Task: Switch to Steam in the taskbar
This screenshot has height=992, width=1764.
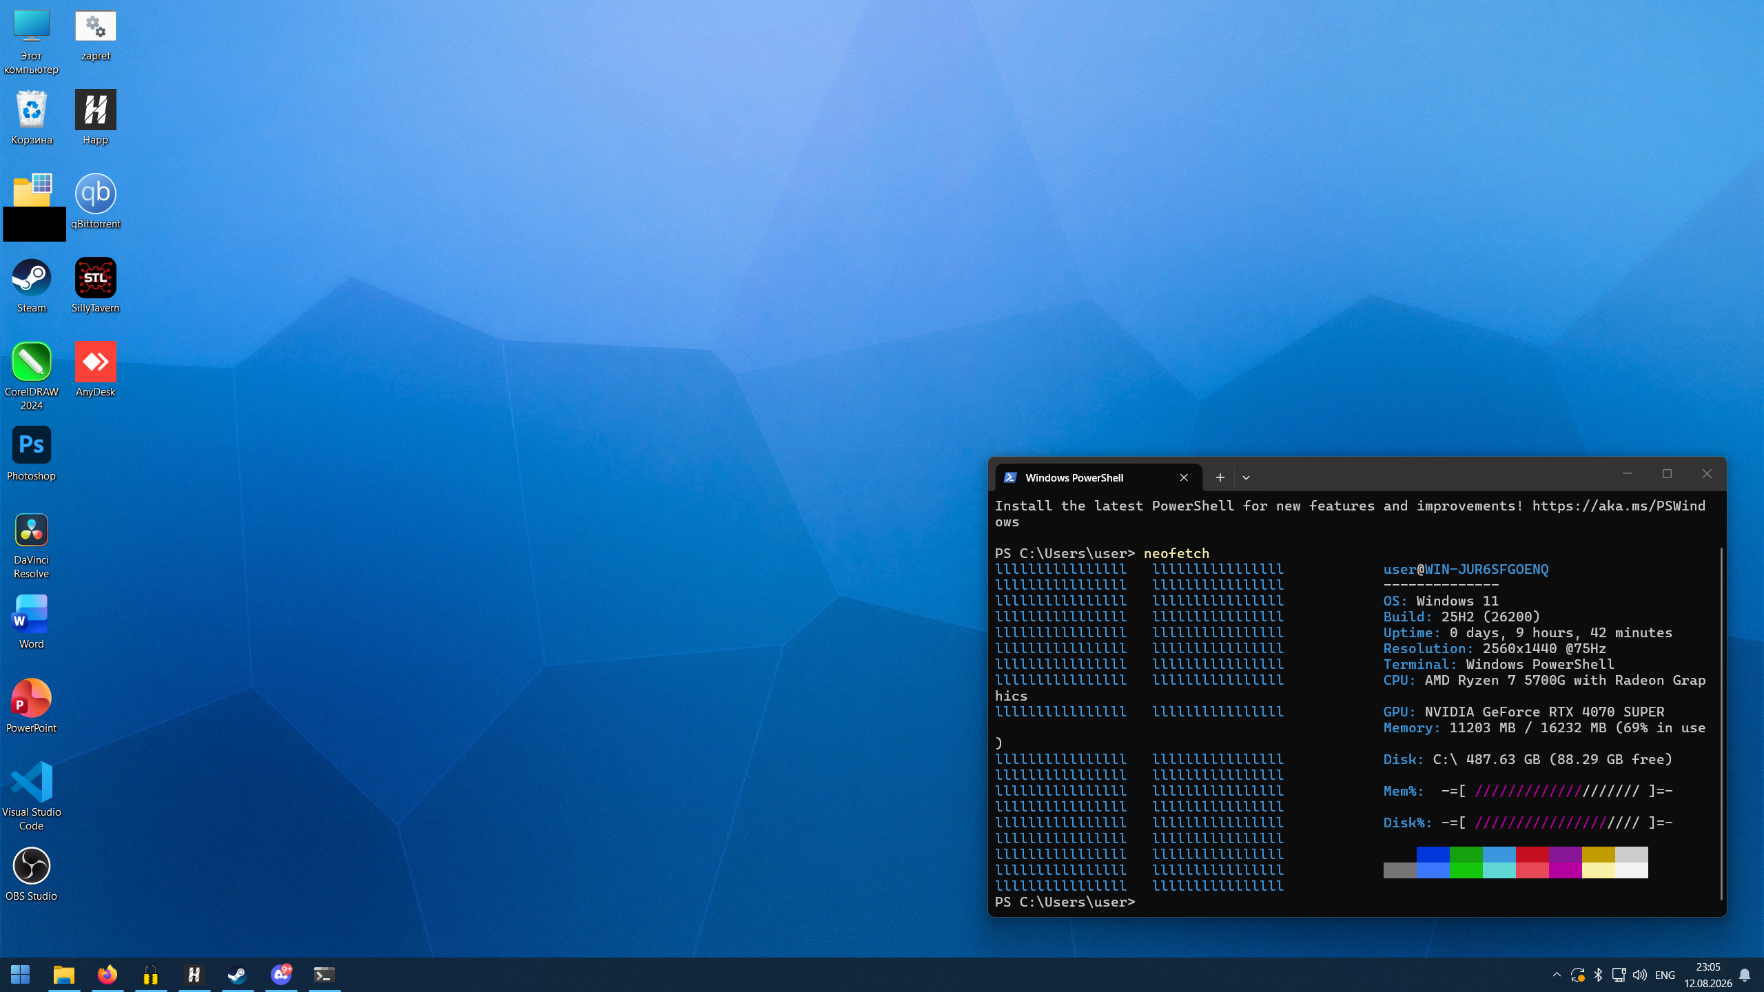Action: coord(237,975)
